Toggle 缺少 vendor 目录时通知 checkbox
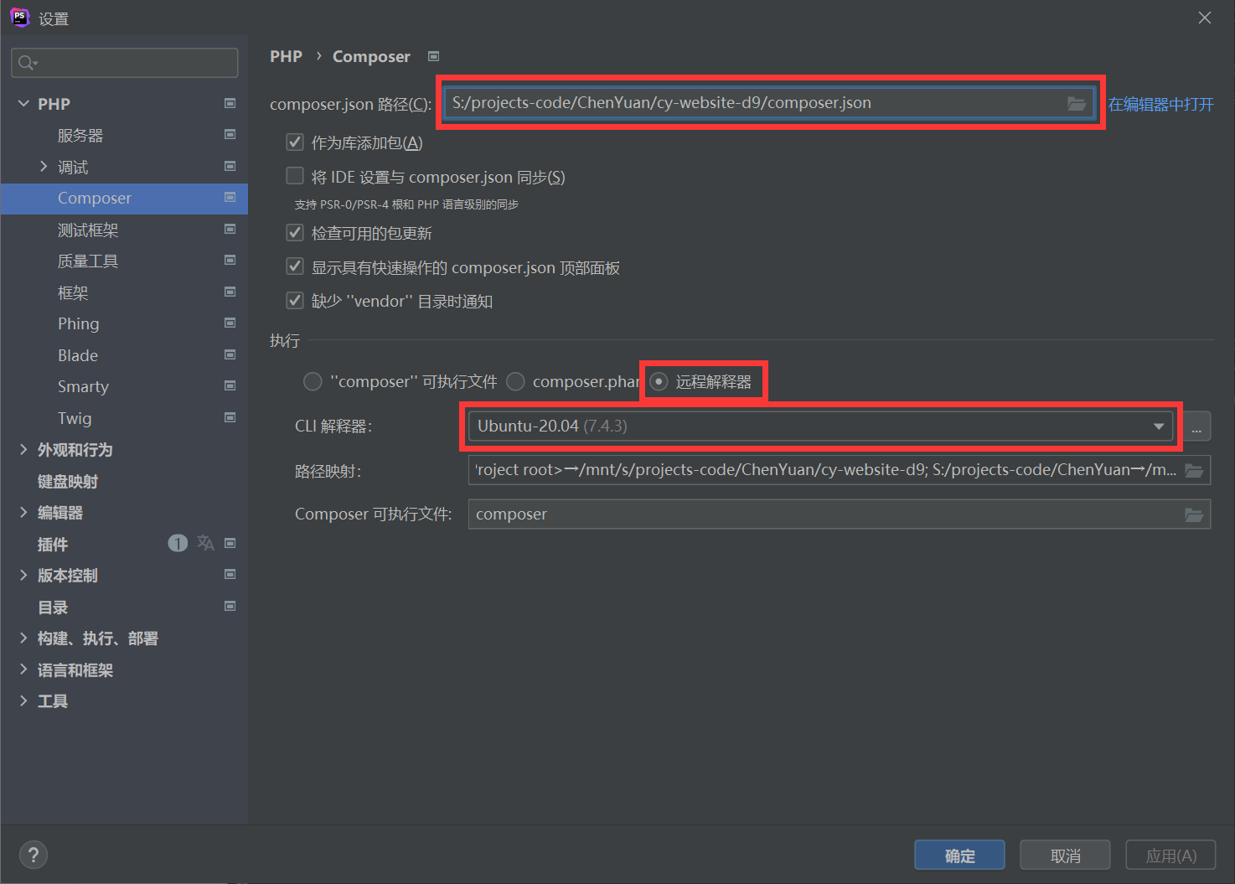Screen dimensions: 1235x884 click(x=295, y=300)
